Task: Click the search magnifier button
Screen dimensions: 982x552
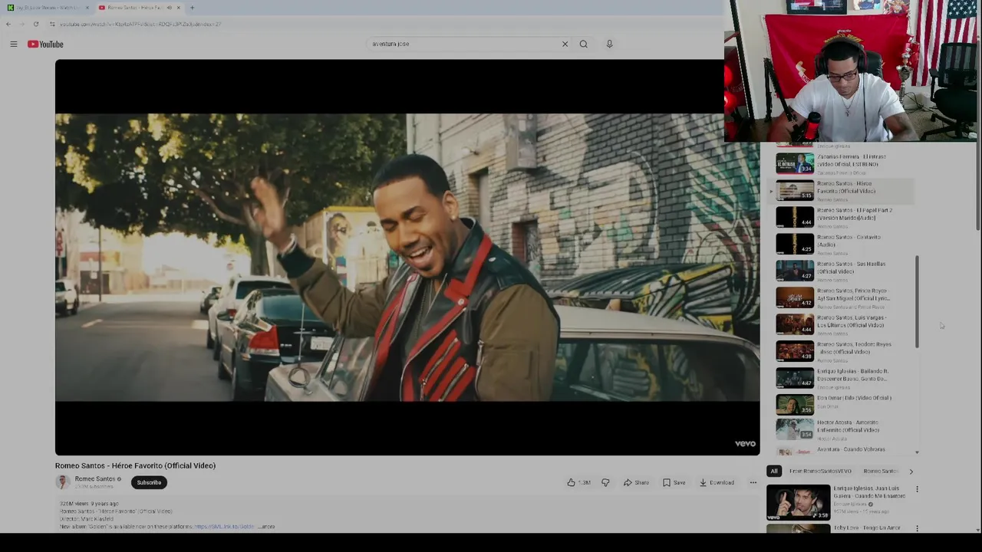Action: (x=584, y=44)
